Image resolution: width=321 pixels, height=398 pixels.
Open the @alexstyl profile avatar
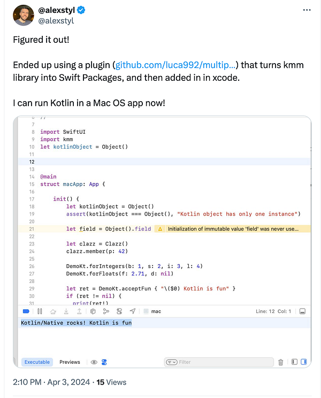24,15
